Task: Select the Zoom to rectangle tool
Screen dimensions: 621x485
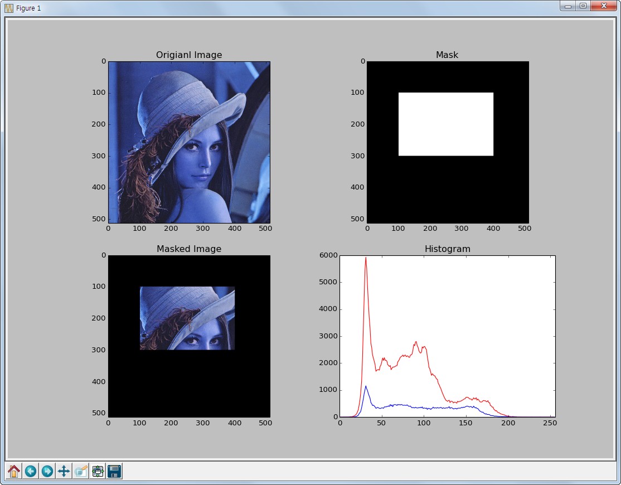Action: (81, 471)
